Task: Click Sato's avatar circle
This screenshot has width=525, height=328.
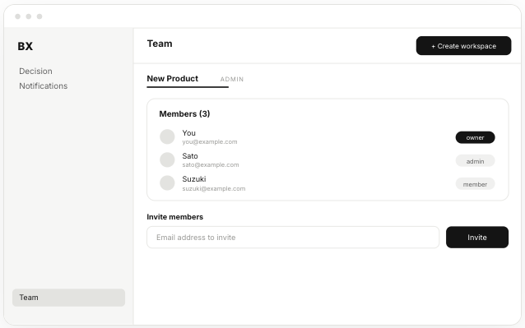Action: (x=167, y=159)
